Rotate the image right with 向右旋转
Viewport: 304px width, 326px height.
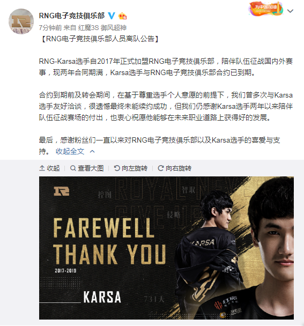click(x=175, y=168)
